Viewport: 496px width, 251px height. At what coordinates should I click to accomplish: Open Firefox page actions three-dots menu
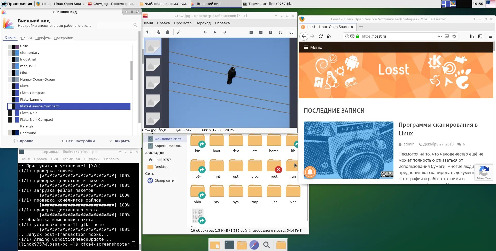point(439,36)
